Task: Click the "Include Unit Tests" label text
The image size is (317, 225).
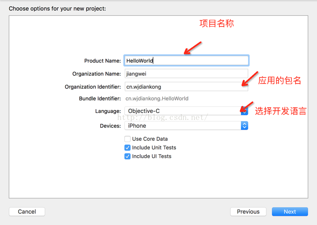Action: click(154, 148)
